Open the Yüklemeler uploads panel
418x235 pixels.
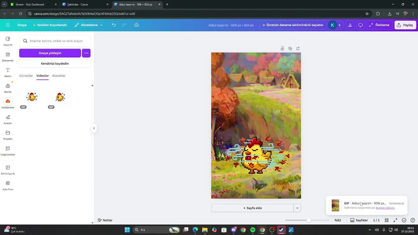click(8, 104)
